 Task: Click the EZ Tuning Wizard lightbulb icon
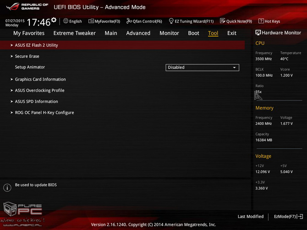click(x=171, y=21)
